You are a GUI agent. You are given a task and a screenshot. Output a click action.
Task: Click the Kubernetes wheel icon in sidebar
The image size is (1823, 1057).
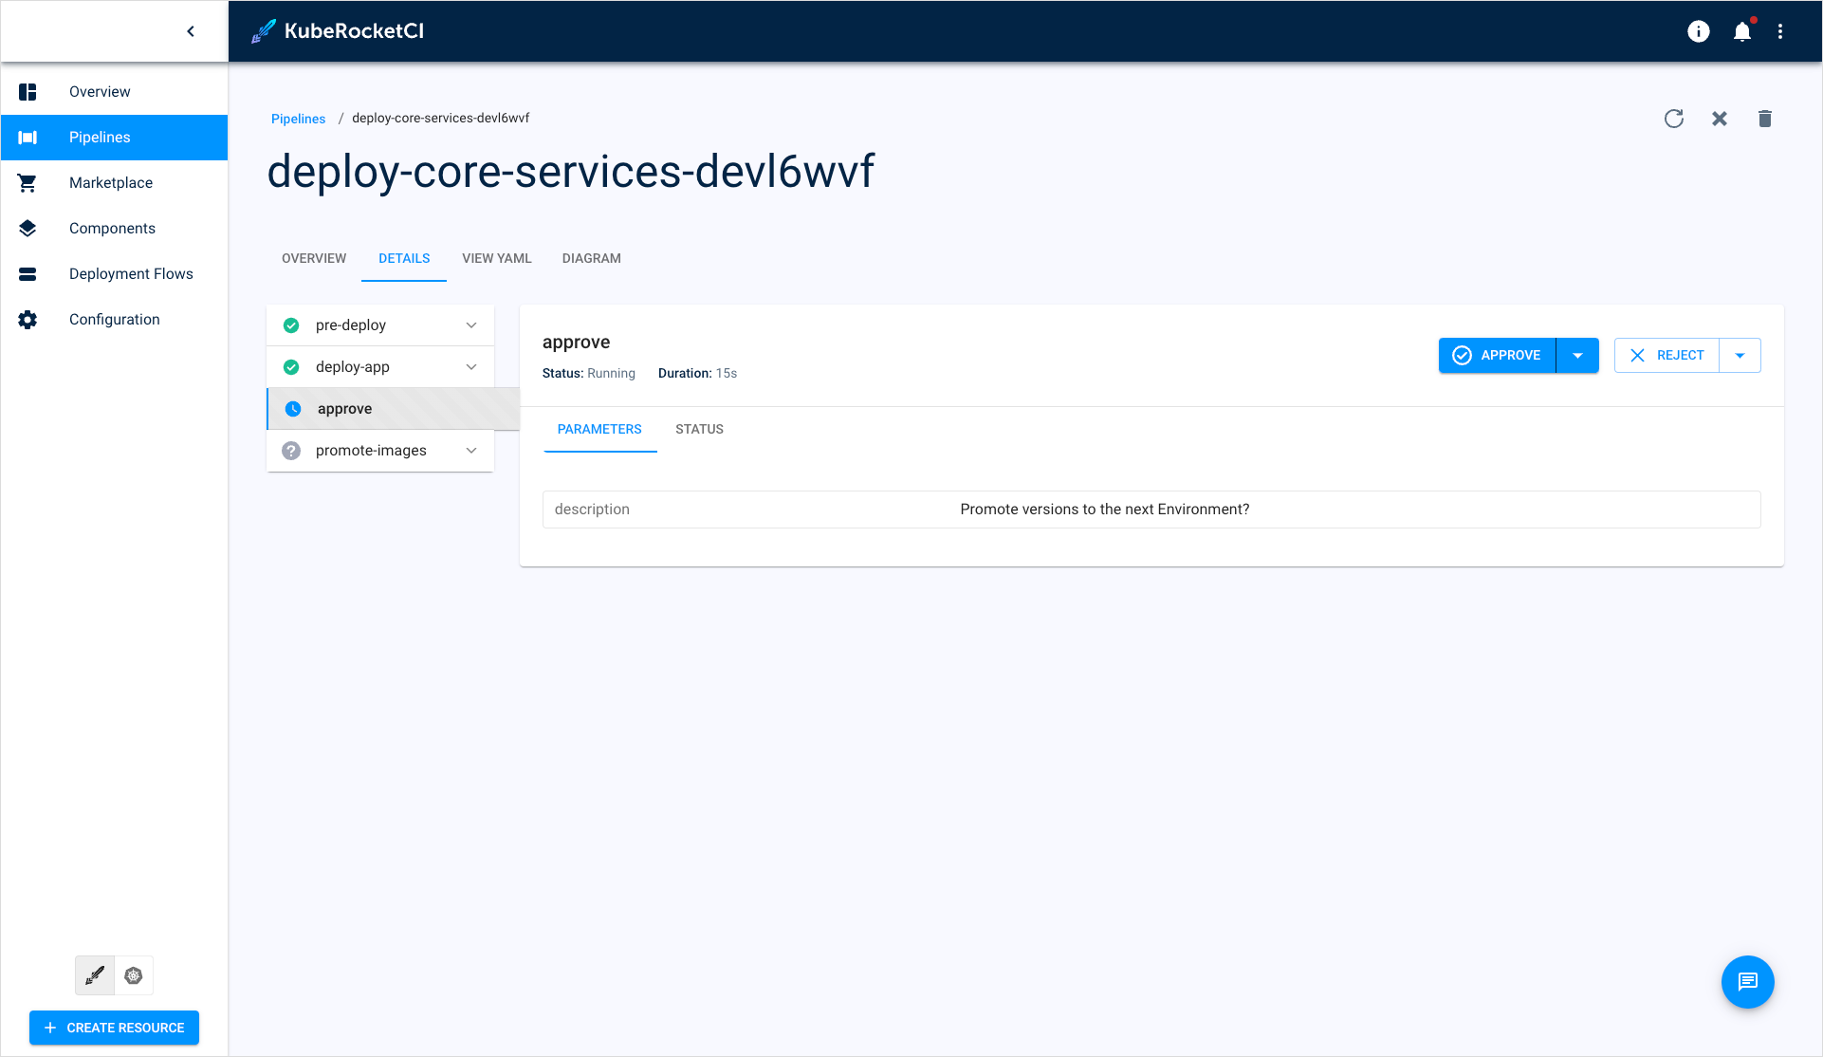click(x=134, y=975)
